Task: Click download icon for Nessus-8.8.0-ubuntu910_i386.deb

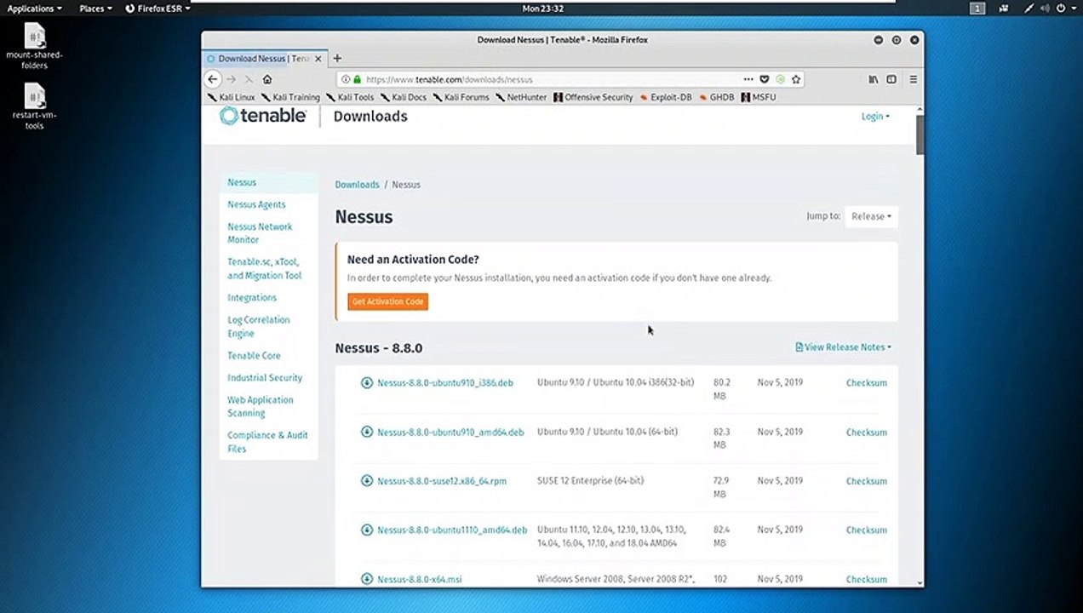Action: click(367, 382)
